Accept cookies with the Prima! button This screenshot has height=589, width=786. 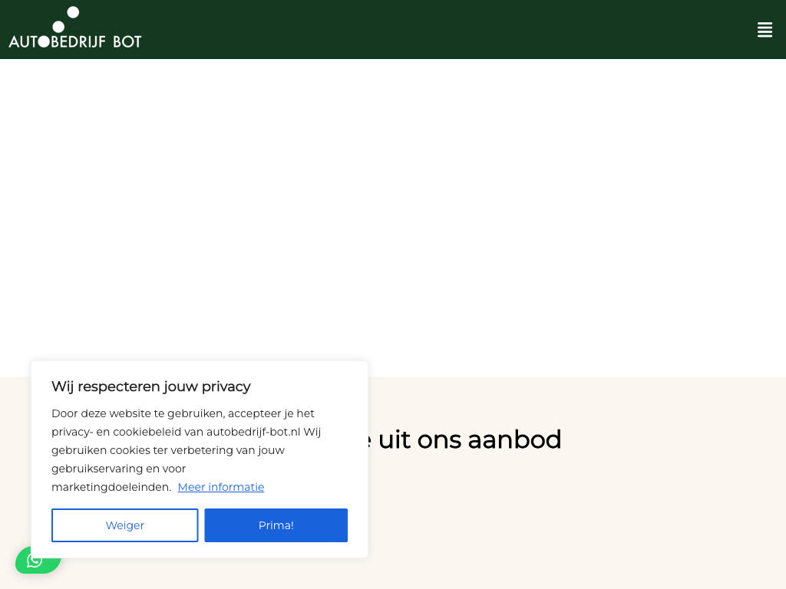click(x=276, y=525)
